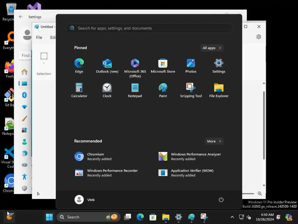The width and height of the screenshot is (298, 224).
Task: Open Apps category in Settings sidebar
Action: point(24,130)
